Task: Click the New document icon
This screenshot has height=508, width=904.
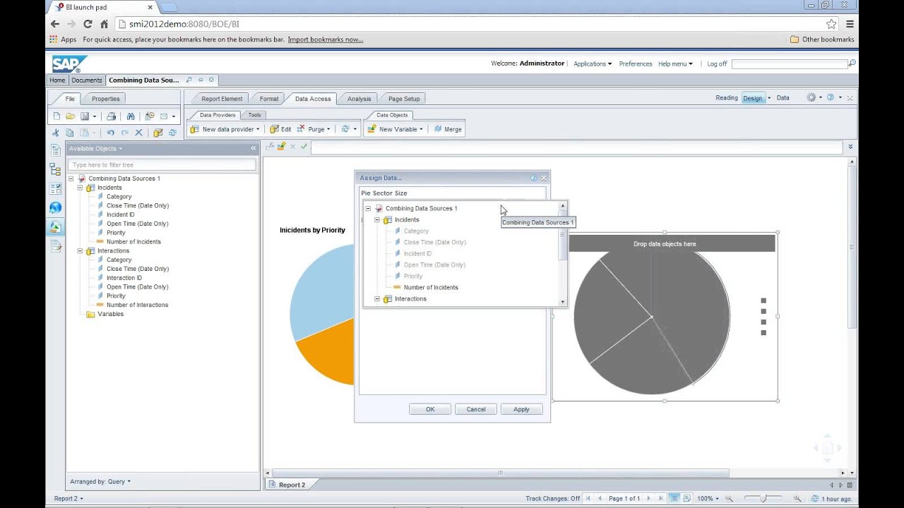Action: point(56,116)
